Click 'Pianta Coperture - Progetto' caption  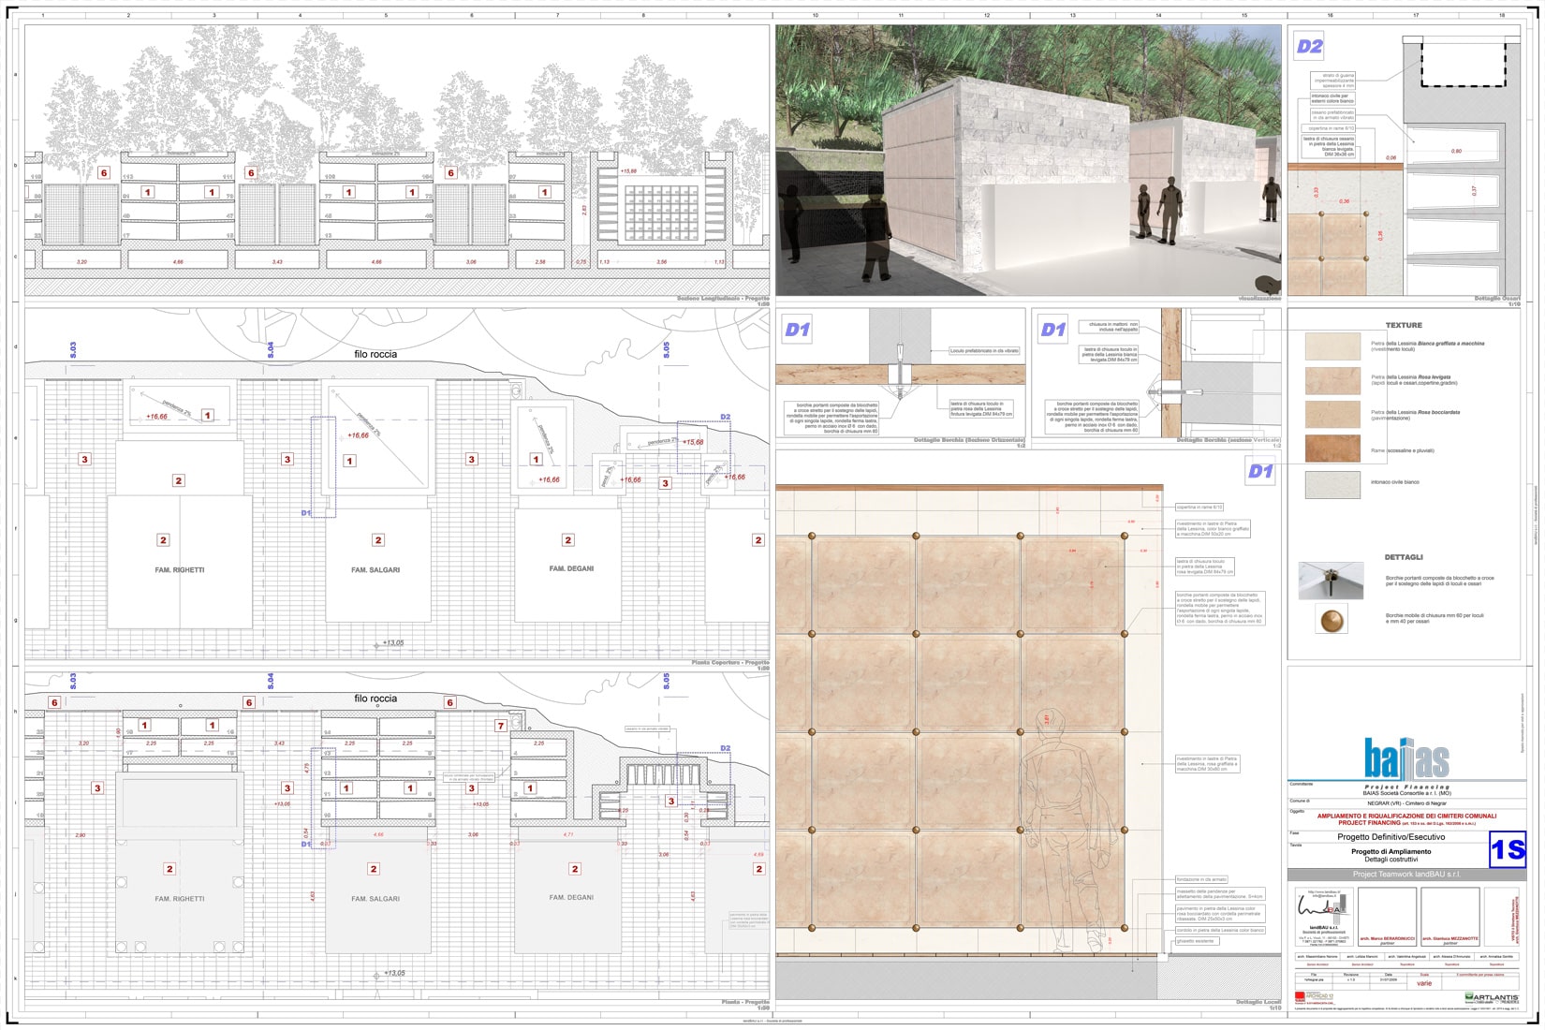(730, 662)
